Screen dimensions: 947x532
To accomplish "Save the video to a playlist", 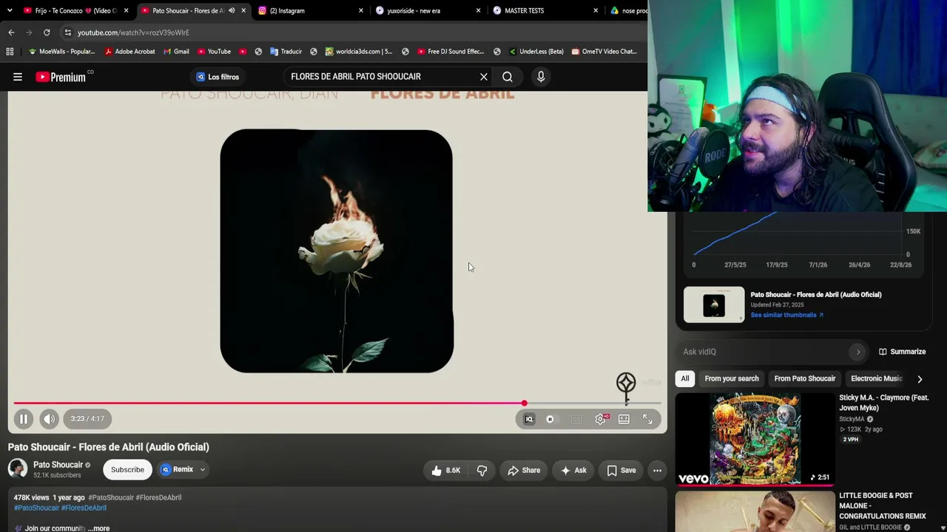I will coord(621,470).
